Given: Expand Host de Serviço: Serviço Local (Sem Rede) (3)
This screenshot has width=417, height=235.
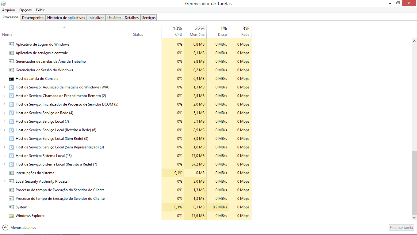Looking at the screenshot, I should [x=4, y=139].
